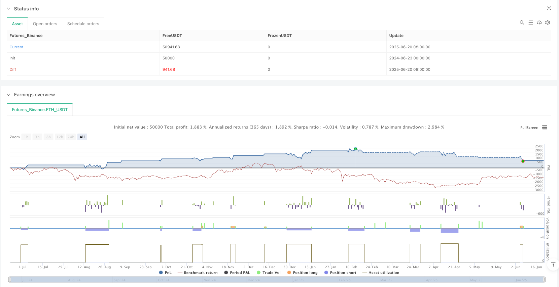Click the cloud download icon

539,22
